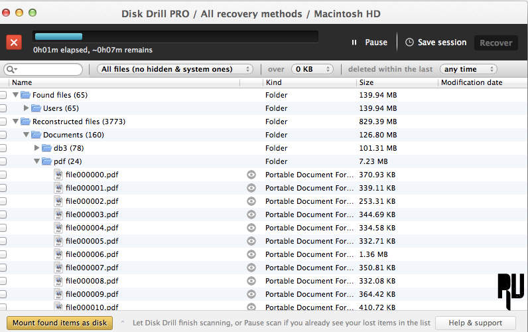This screenshot has height=332, width=528.
Task: Select the file000008.pdf file name
Action: (92, 281)
